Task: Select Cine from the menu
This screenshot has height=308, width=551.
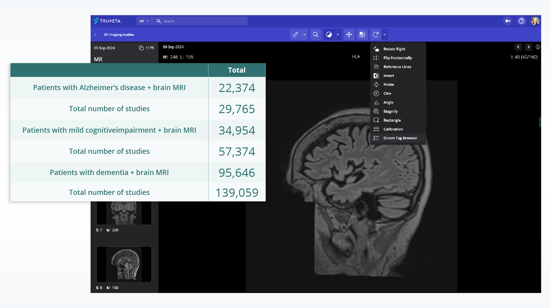Action: point(398,93)
